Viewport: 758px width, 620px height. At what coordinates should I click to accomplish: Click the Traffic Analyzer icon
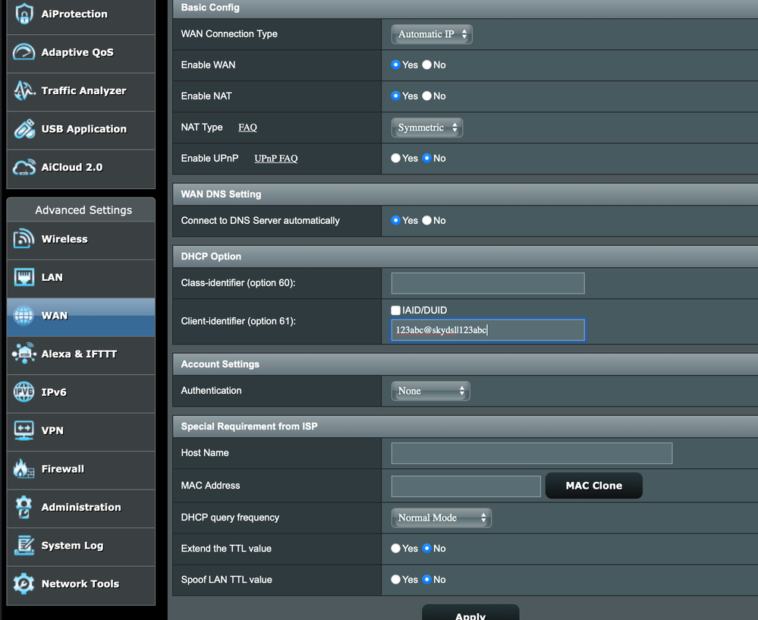[x=24, y=90]
